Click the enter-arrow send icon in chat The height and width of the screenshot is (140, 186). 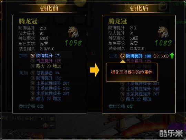pyautogui.click(x=52, y=125)
